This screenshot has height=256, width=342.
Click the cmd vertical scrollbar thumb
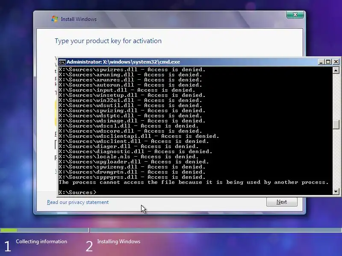point(336,125)
